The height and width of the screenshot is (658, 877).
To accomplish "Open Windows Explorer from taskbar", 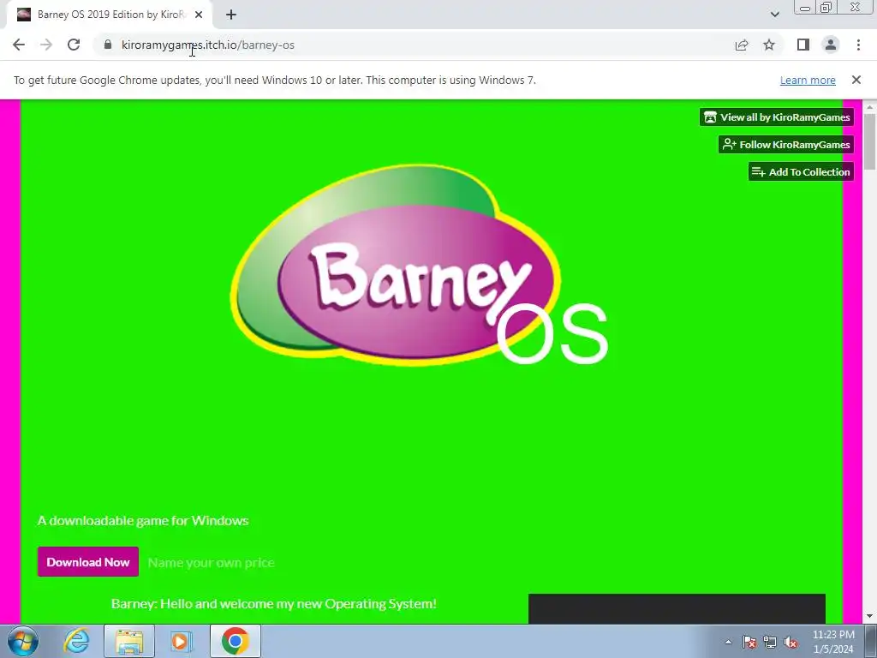I will pos(129,641).
